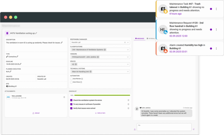Image resolution: width=224 pixels, height=135 pixels.
Task: Delete the checklist item Verify that issues were solved
Action: (x=128, y=108)
